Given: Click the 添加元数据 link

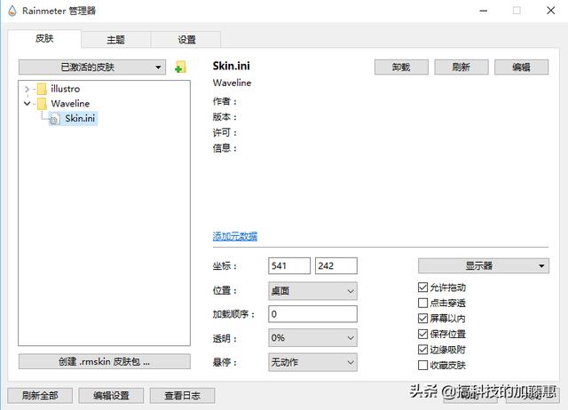Looking at the screenshot, I should point(234,237).
